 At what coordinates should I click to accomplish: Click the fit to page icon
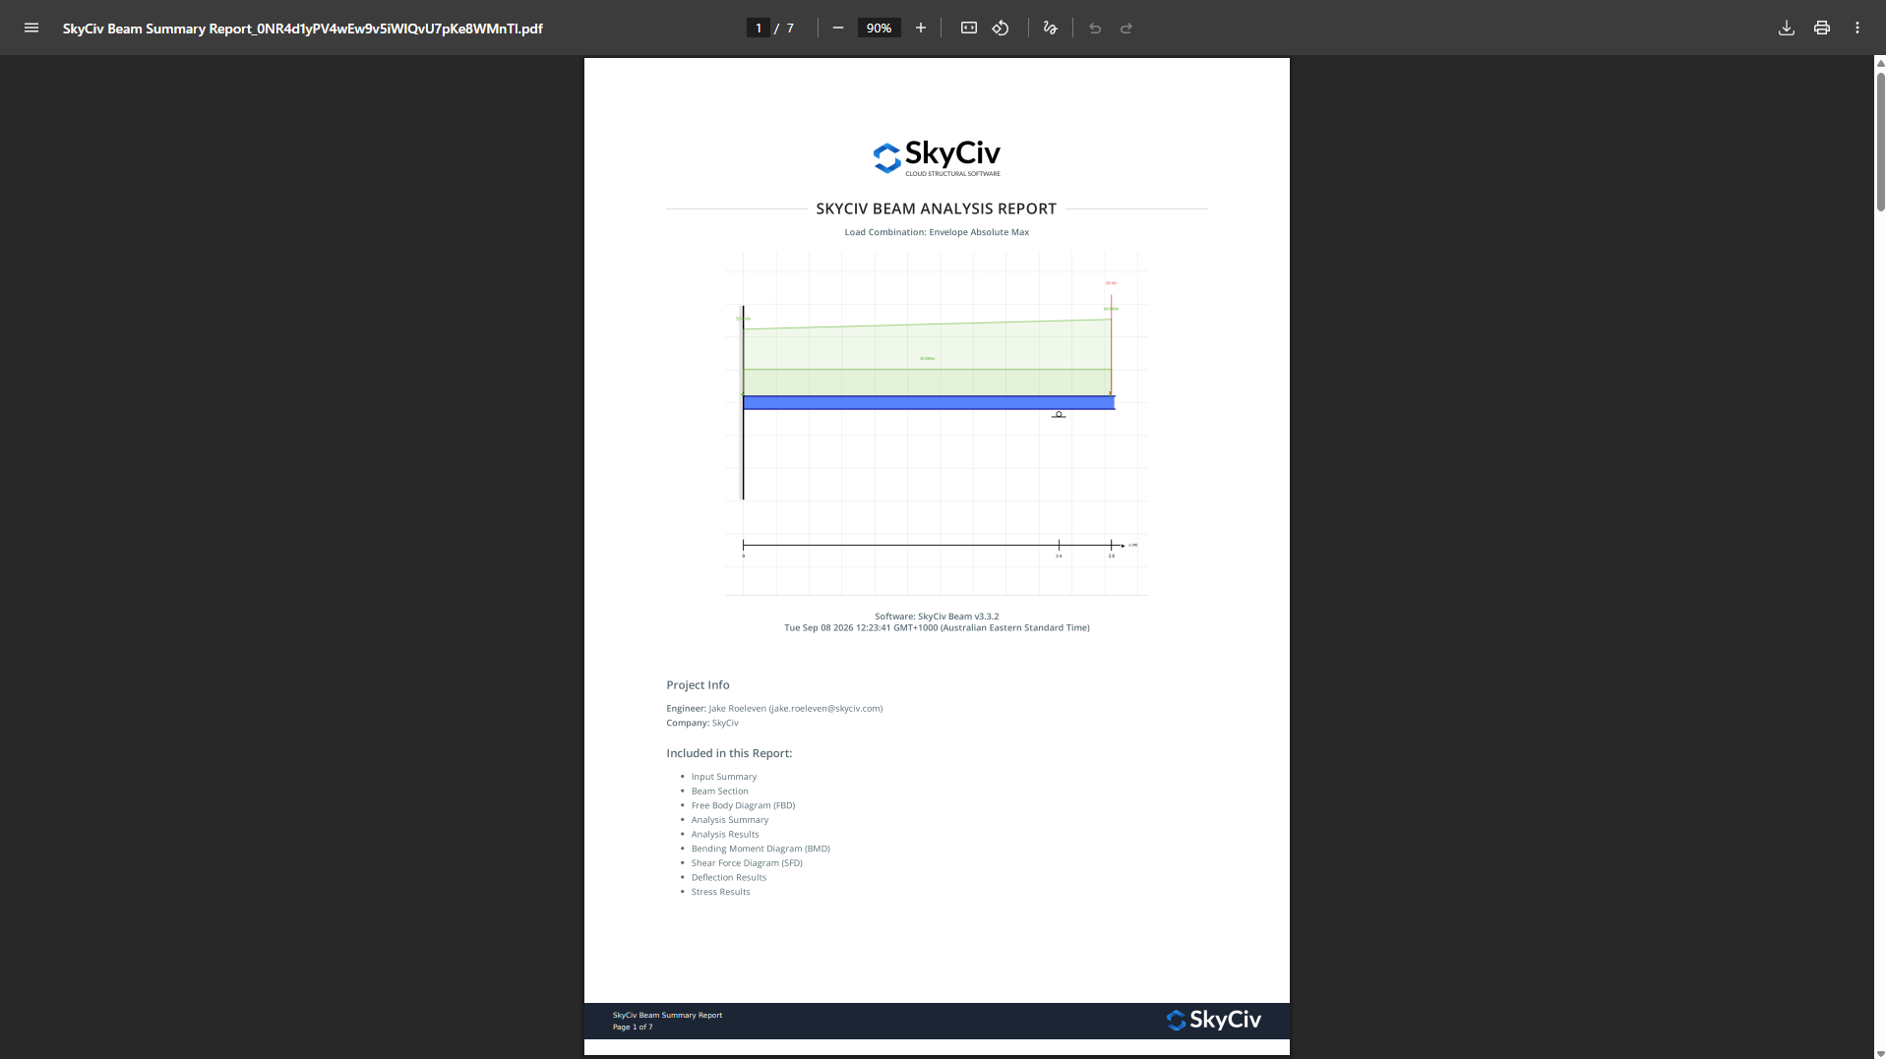(969, 29)
